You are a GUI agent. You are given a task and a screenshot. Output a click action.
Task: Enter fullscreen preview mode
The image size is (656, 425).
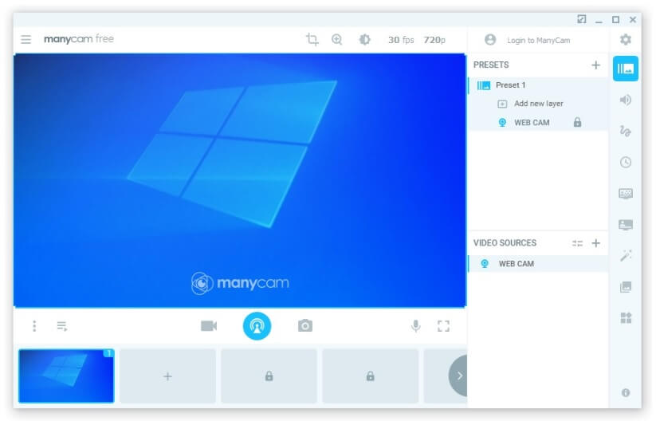click(443, 326)
